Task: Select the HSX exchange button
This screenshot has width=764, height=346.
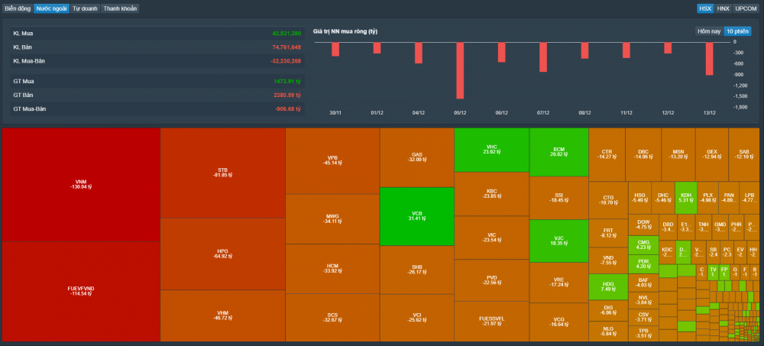Action: coord(704,8)
